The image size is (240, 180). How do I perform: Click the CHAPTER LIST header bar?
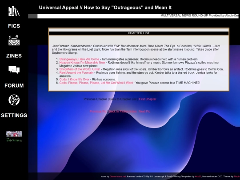(x=139, y=33)
